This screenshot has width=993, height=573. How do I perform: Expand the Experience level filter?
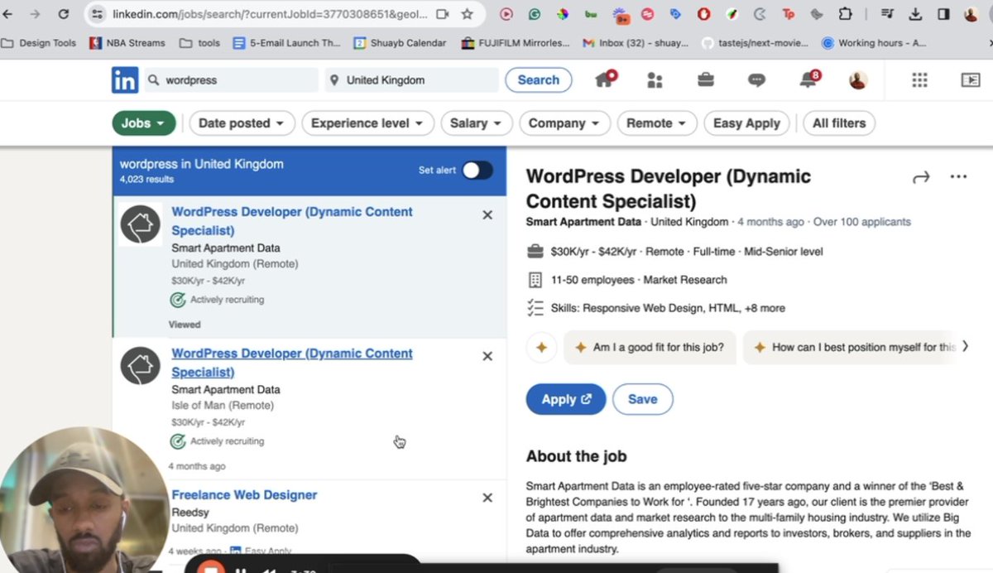click(367, 123)
